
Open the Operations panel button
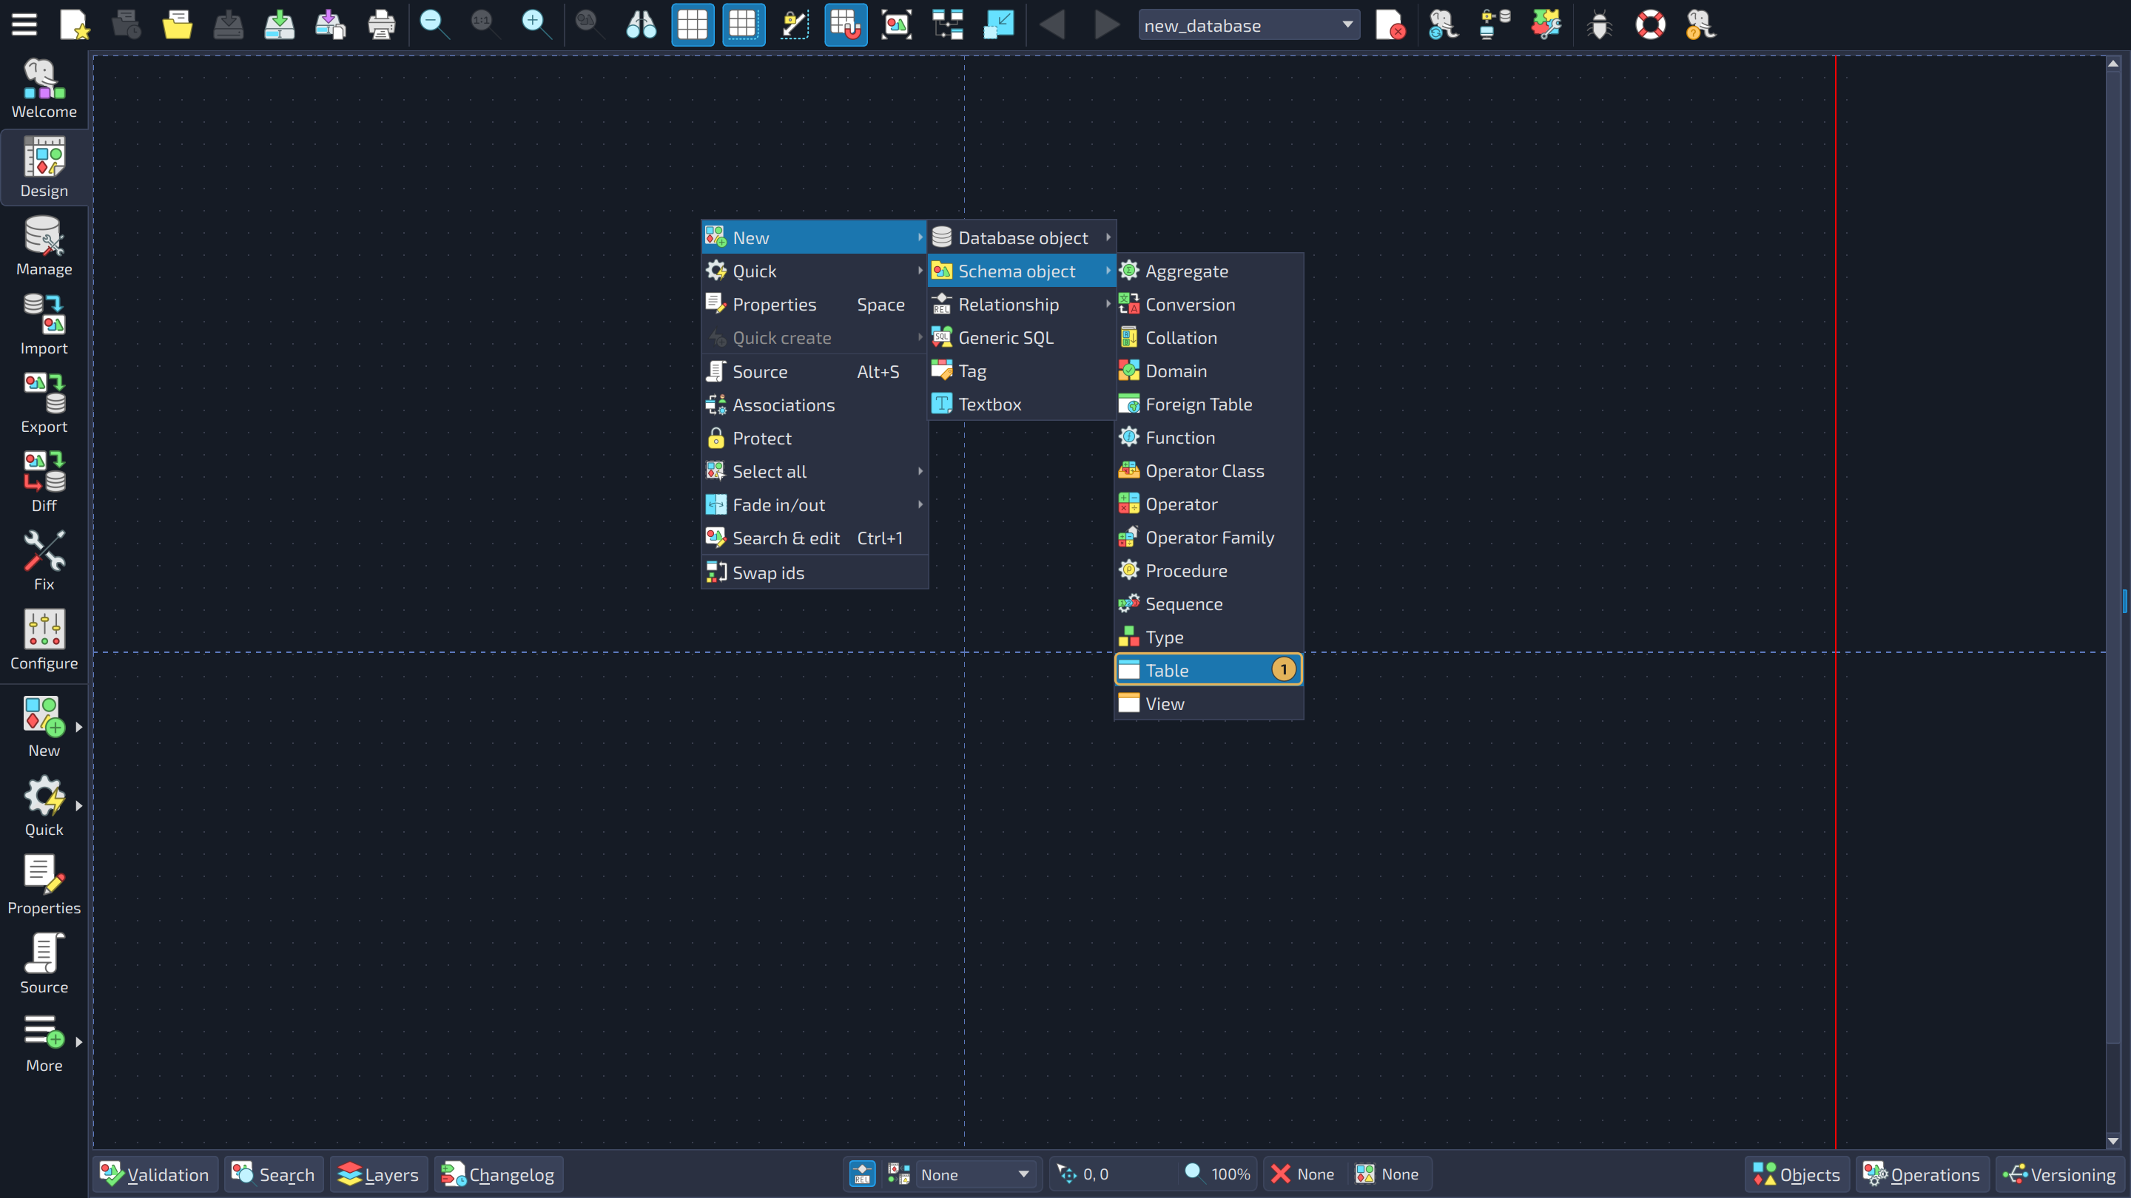[x=1922, y=1174]
